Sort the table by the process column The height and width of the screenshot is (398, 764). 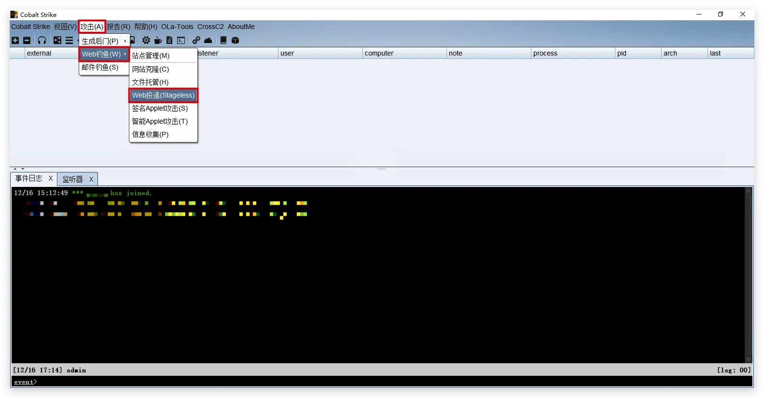tap(572, 53)
